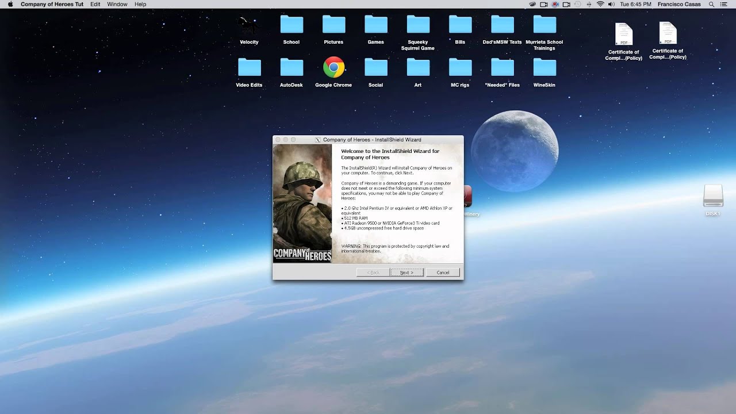The height and width of the screenshot is (414, 736).
Task: Click Cancel in the InstallShield Wizard
Action: [x=443, y=273]
